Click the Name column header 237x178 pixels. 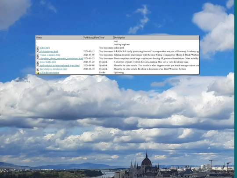59,37
